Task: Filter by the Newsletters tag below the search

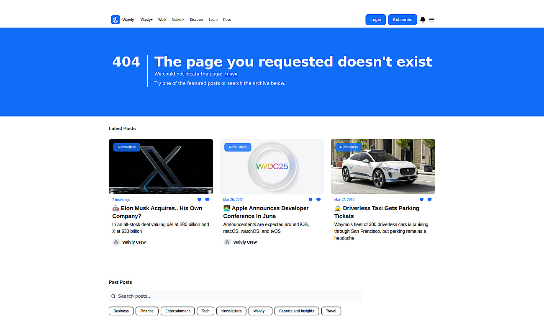Action: 231,311
